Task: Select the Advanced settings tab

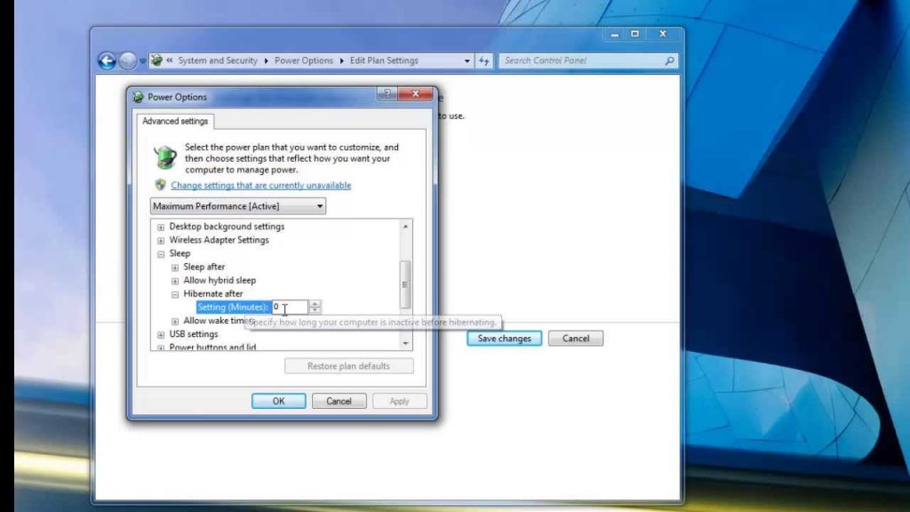Action: (174, 122)
